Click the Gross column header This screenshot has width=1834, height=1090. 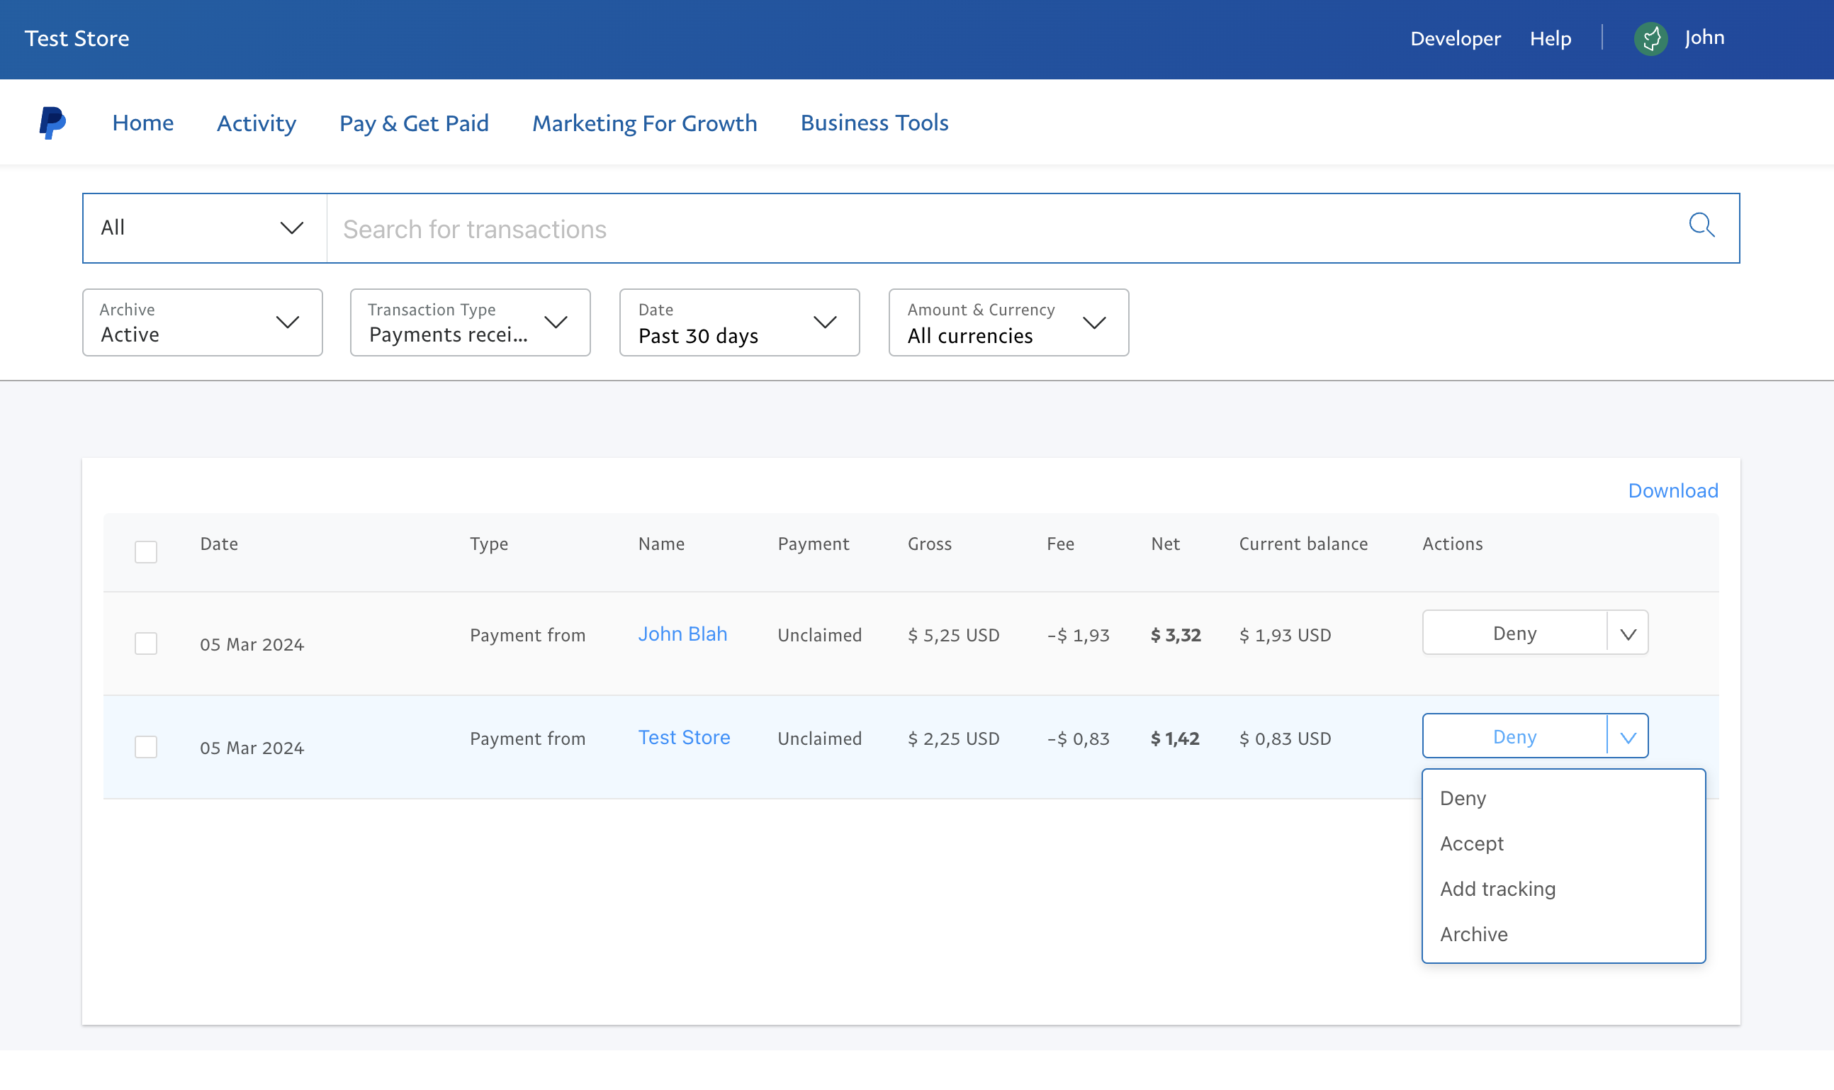coord(929,544)
